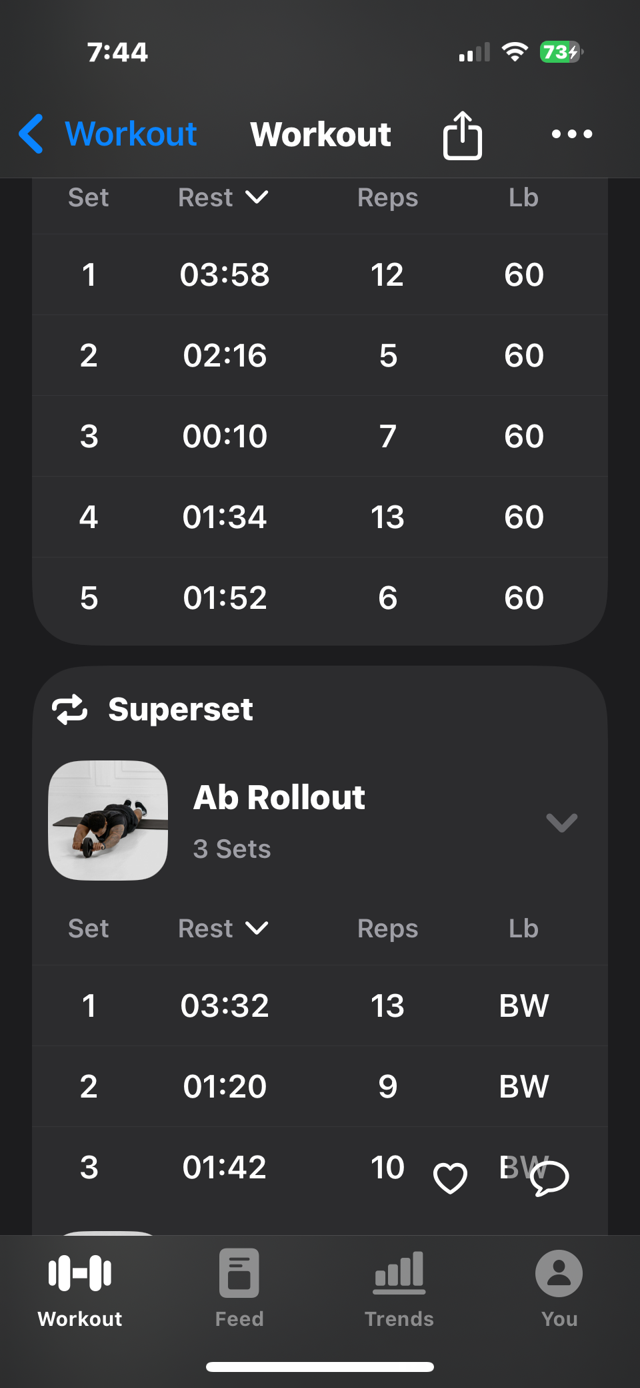Open comments with speech bubble icon
The height and width of the screenshot is (1388, 640).
549,1178
